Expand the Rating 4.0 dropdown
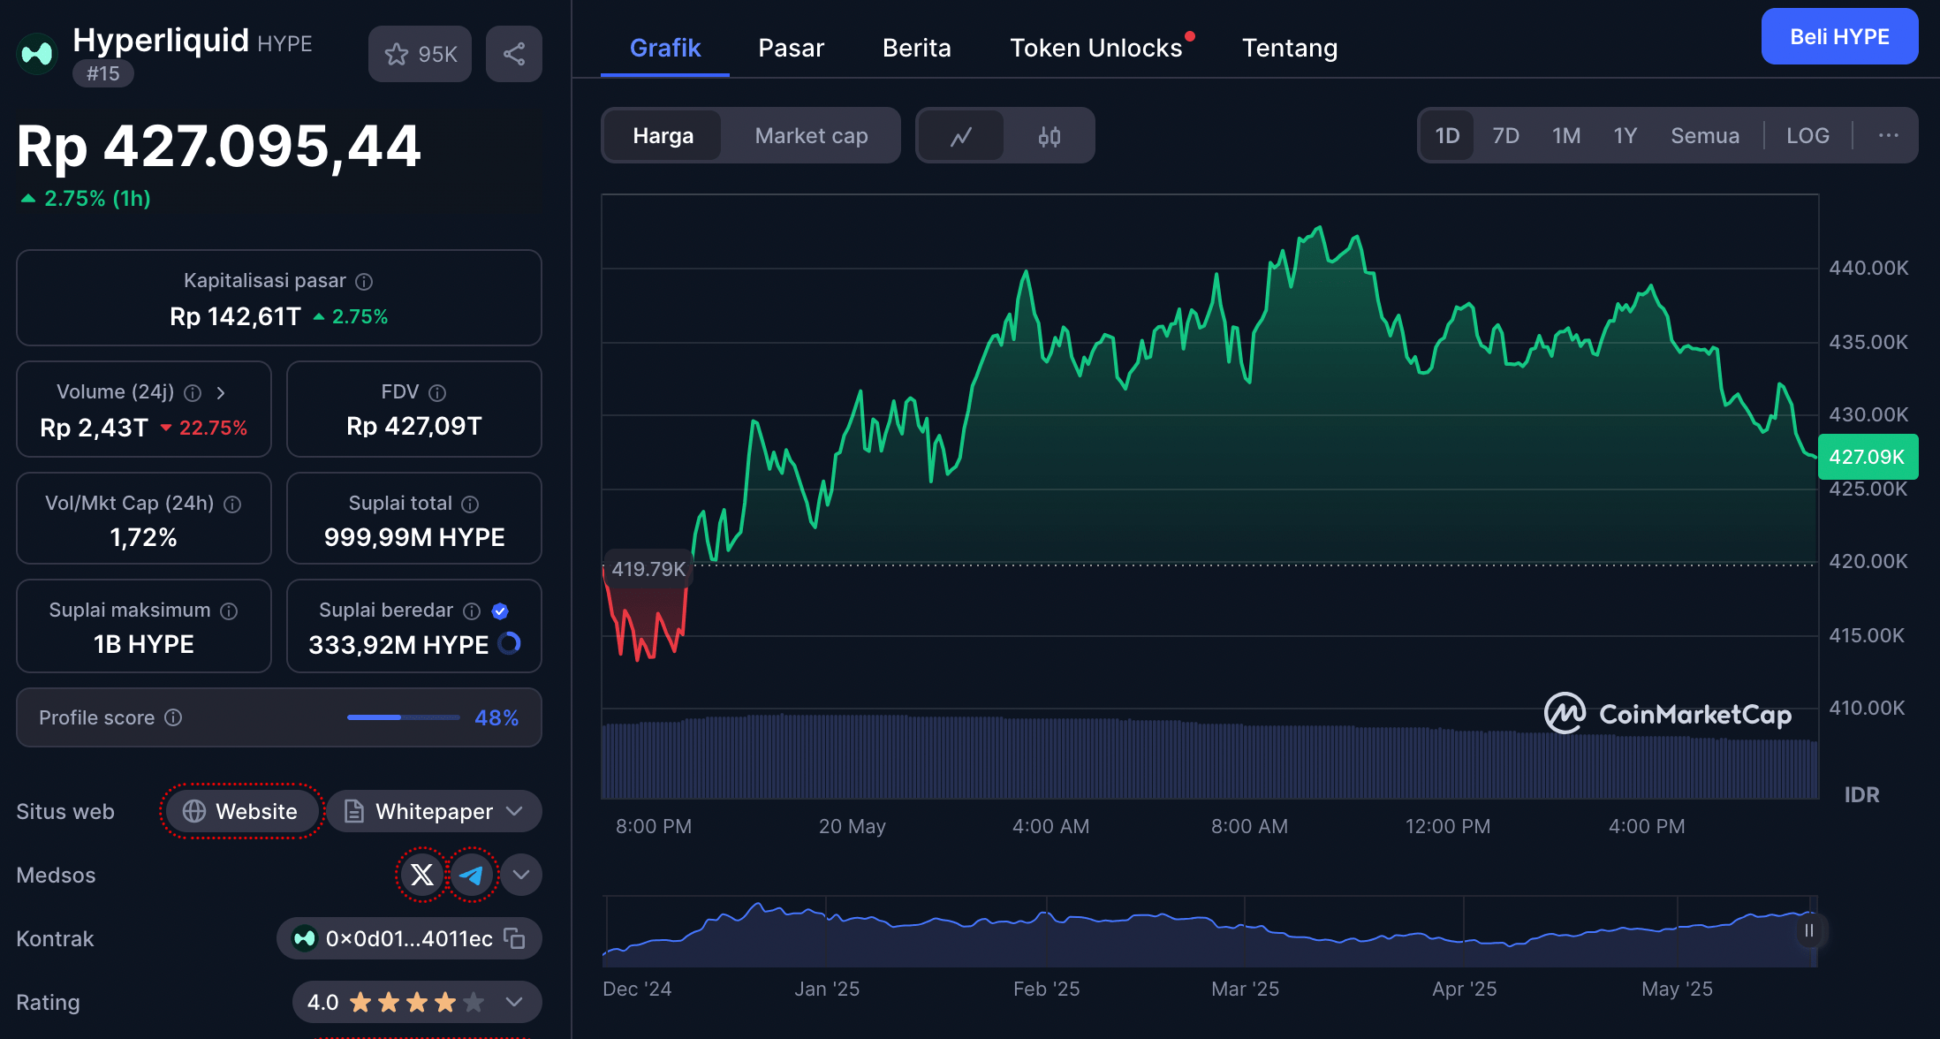The image size is (1940, 1039). coord(514,1002)
